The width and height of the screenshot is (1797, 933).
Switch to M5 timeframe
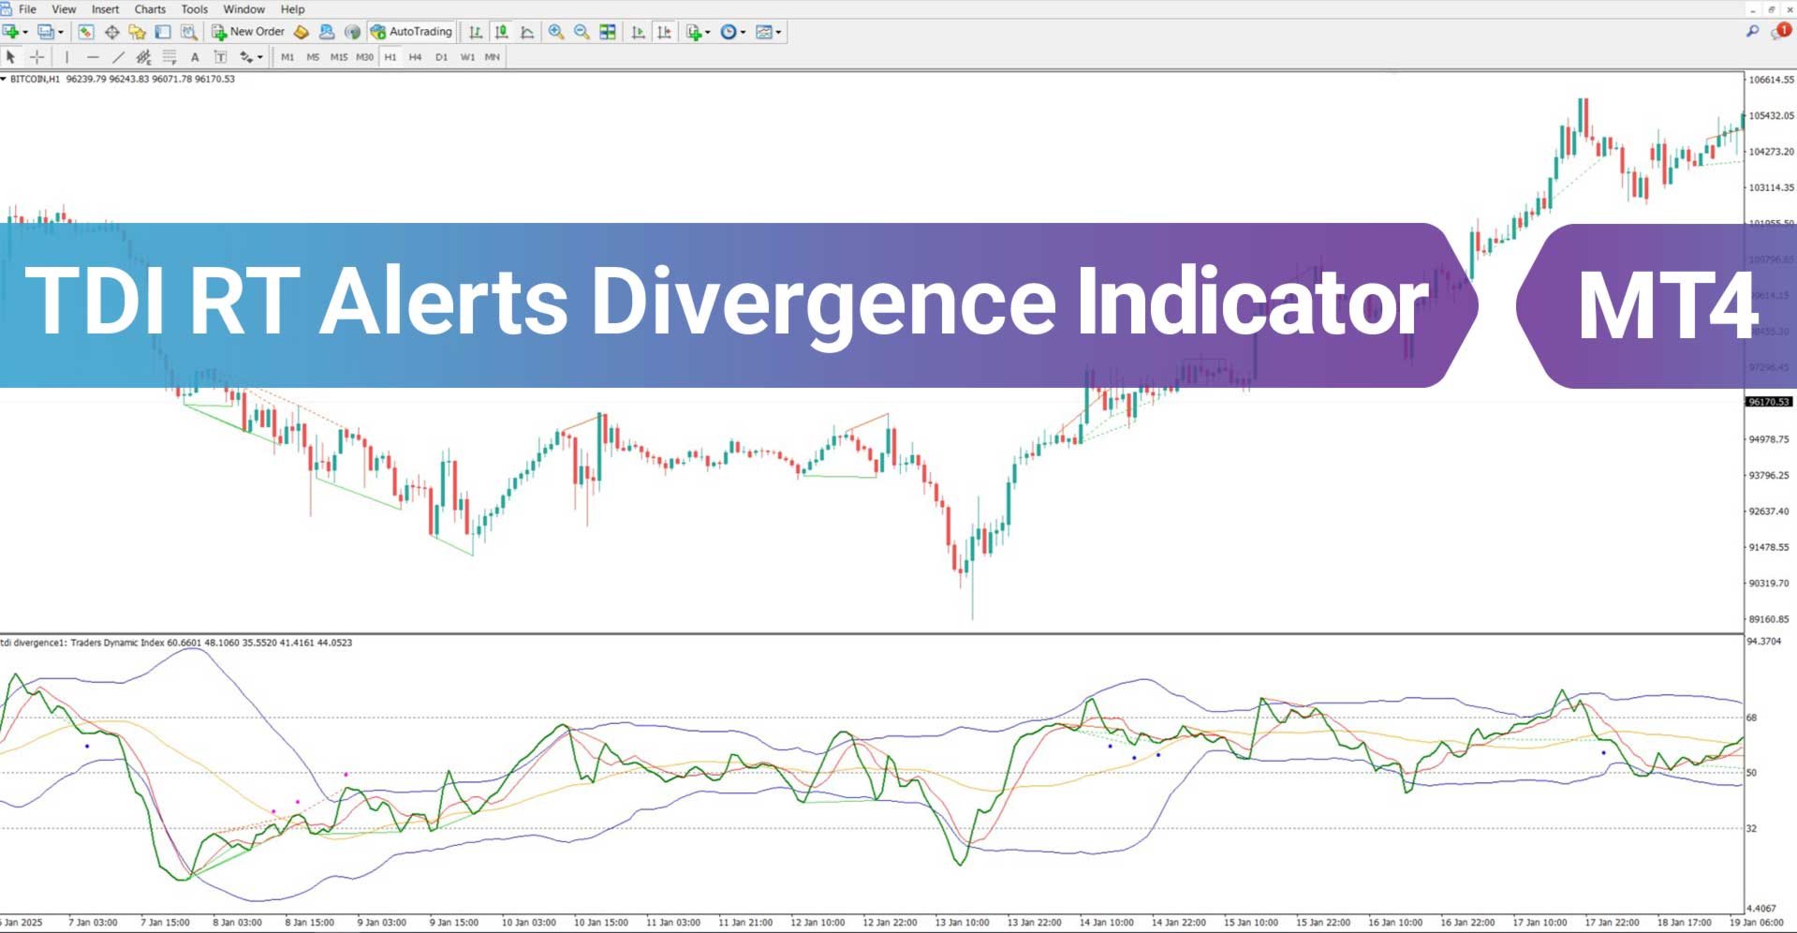point(313,57)
